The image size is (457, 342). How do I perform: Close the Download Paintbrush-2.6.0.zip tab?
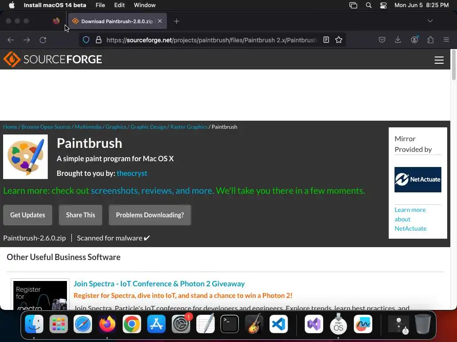160,21
